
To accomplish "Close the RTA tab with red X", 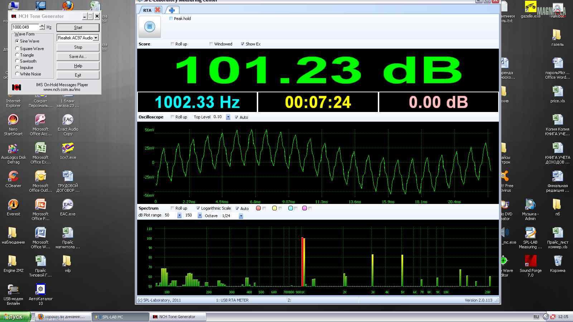I will point(157,10).
